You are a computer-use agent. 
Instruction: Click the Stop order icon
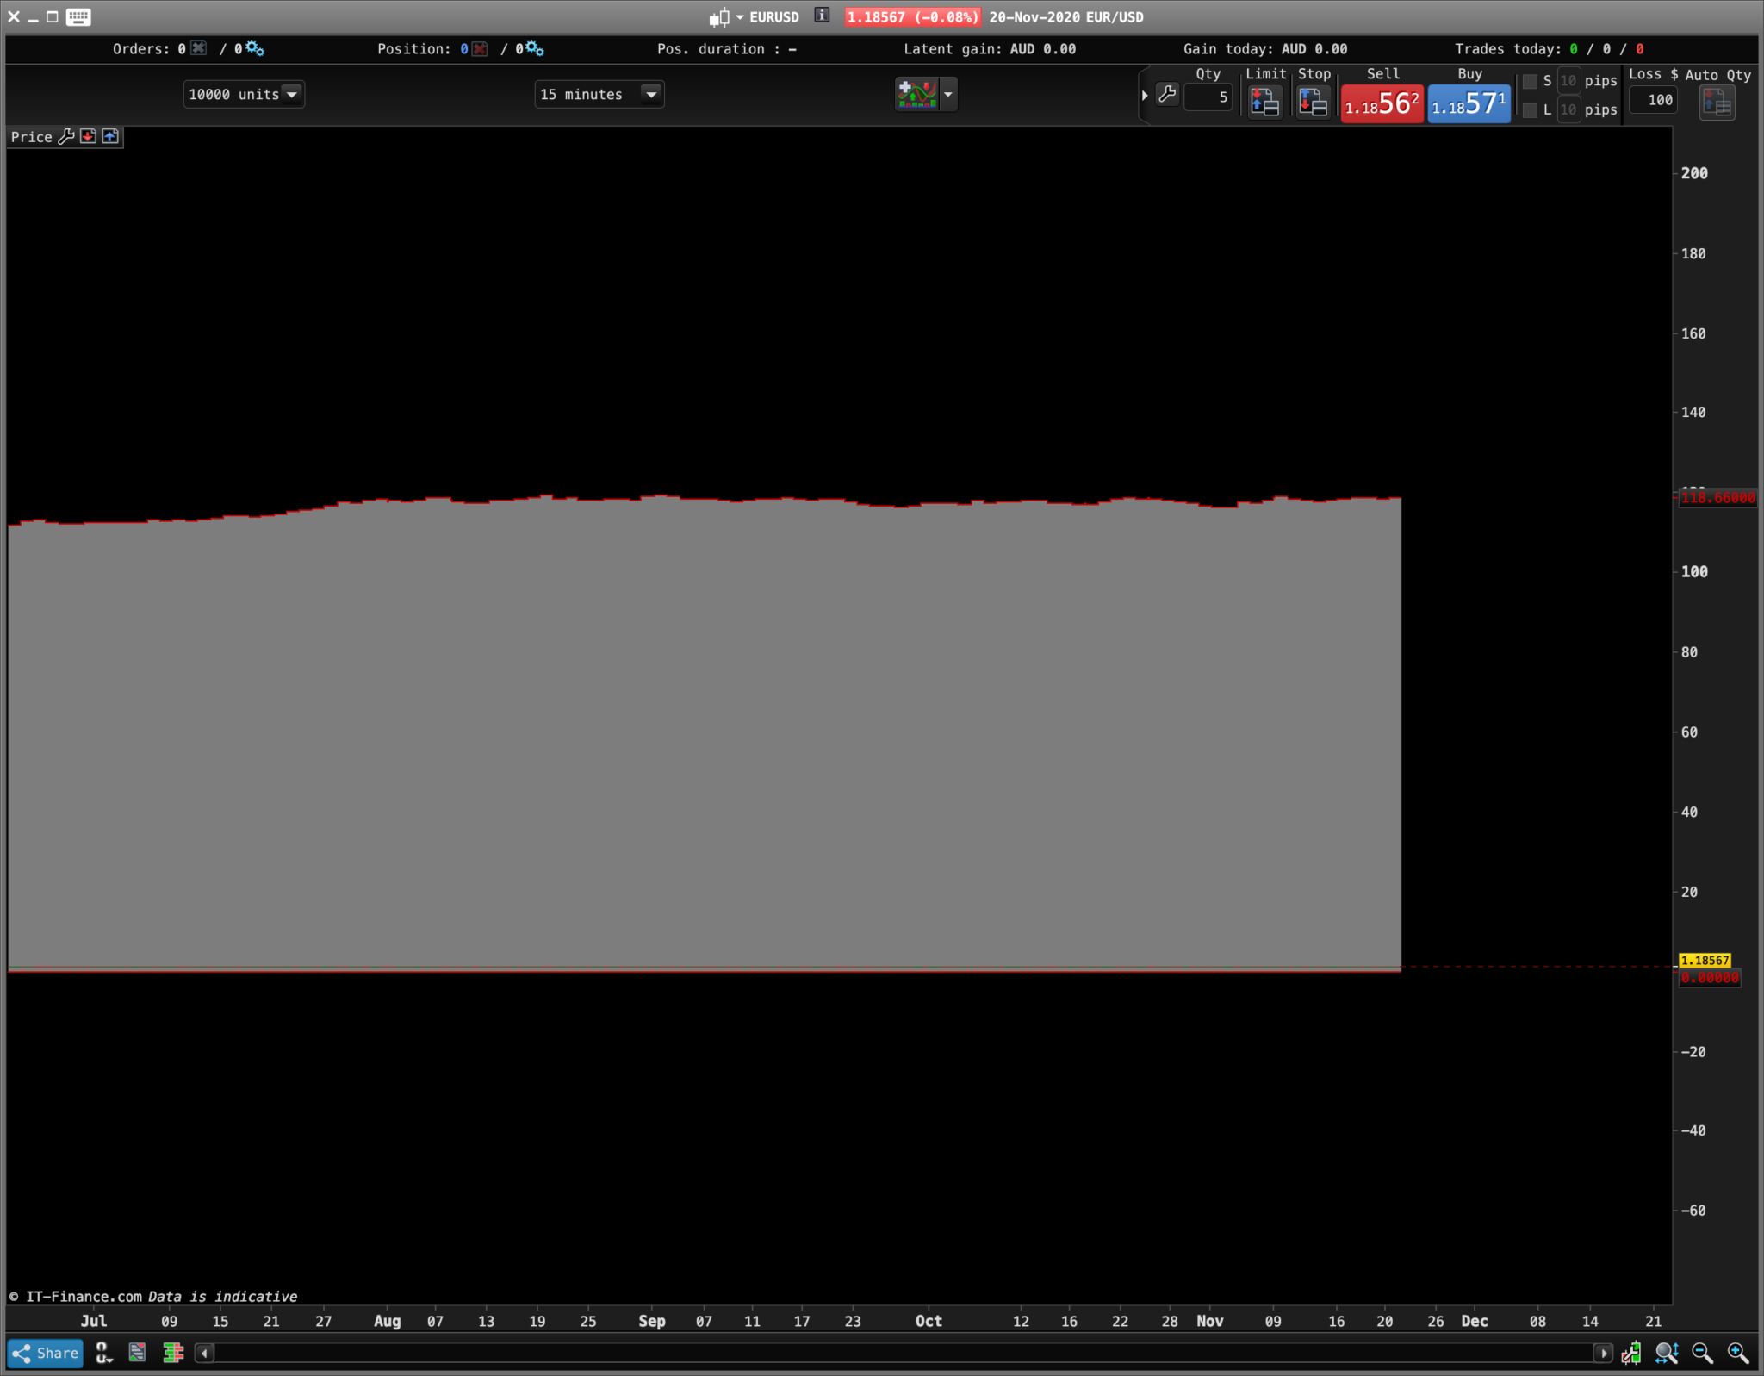pyautogui.click(x=1313, y=103)
